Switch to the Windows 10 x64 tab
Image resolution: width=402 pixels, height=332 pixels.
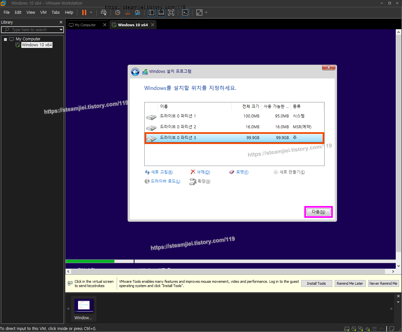click(132, 25)
